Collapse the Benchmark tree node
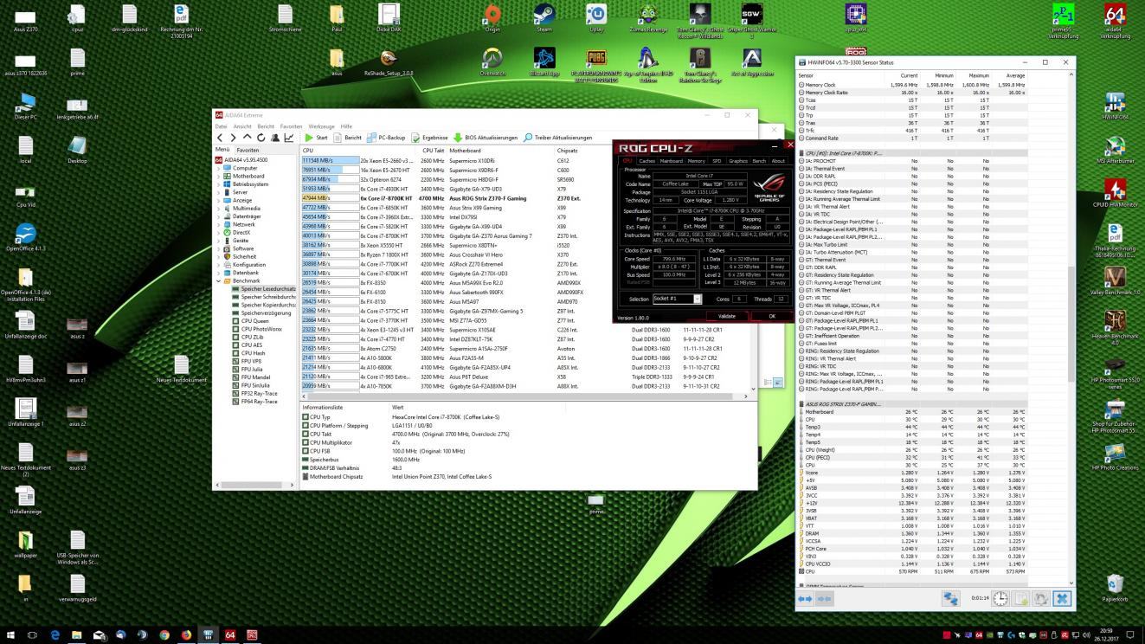This screenshot has width=1145, height=644. tap(219, 280)
